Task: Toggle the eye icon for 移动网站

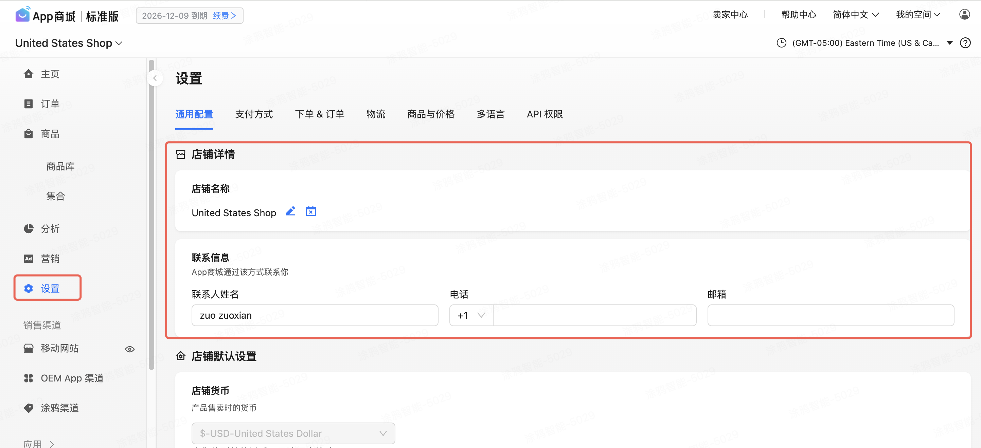Action: coord(129,349)
